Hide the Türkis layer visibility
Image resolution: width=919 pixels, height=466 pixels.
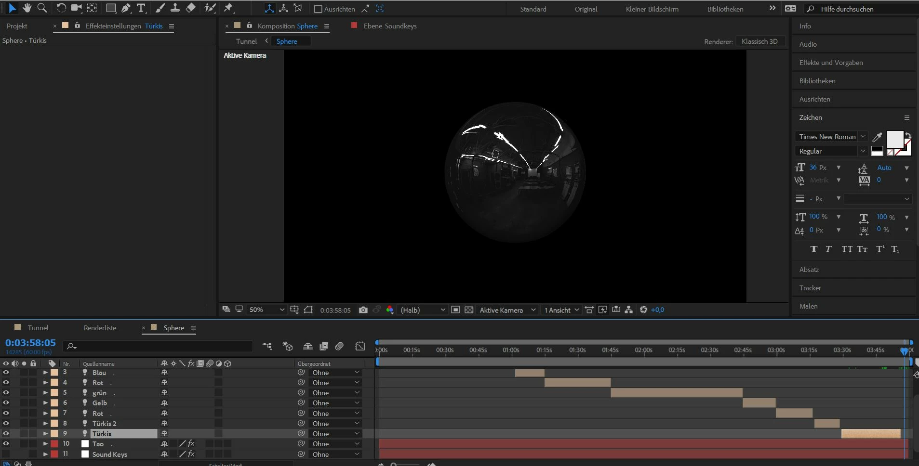pos(6,434)
